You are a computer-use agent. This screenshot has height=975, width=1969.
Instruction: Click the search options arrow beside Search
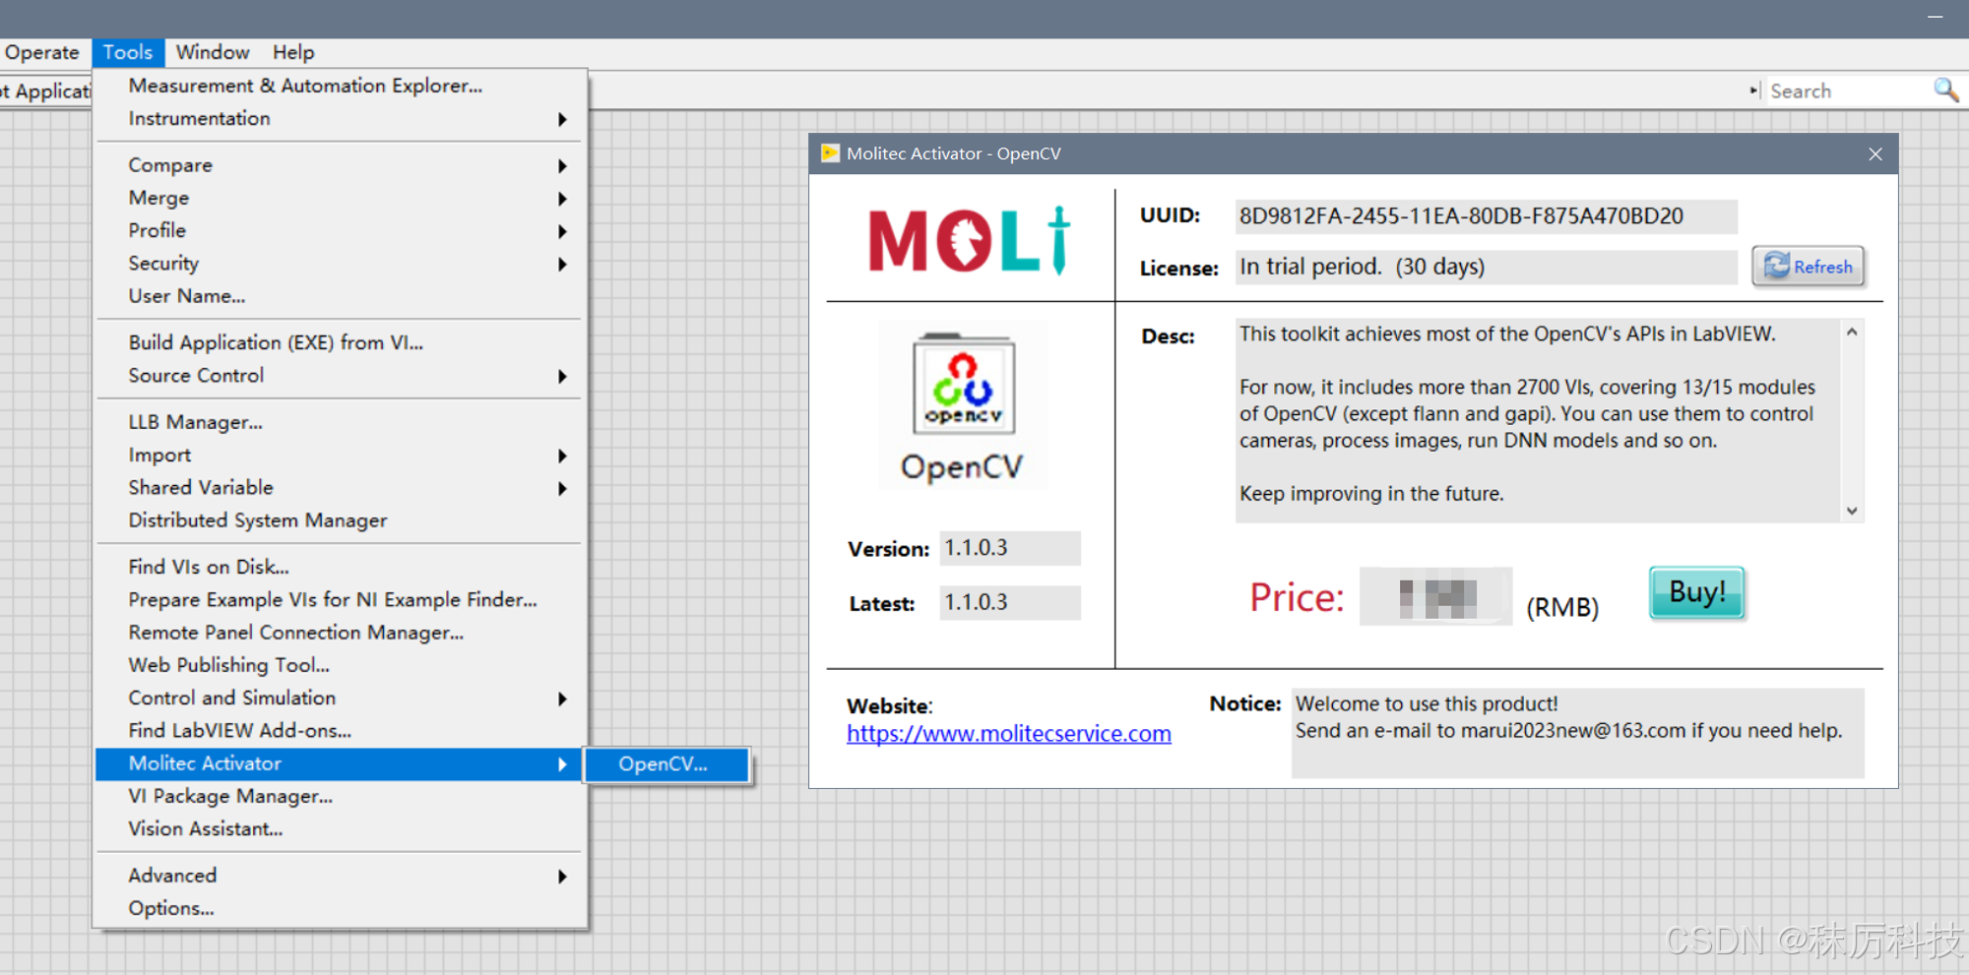click(1753, 91)
